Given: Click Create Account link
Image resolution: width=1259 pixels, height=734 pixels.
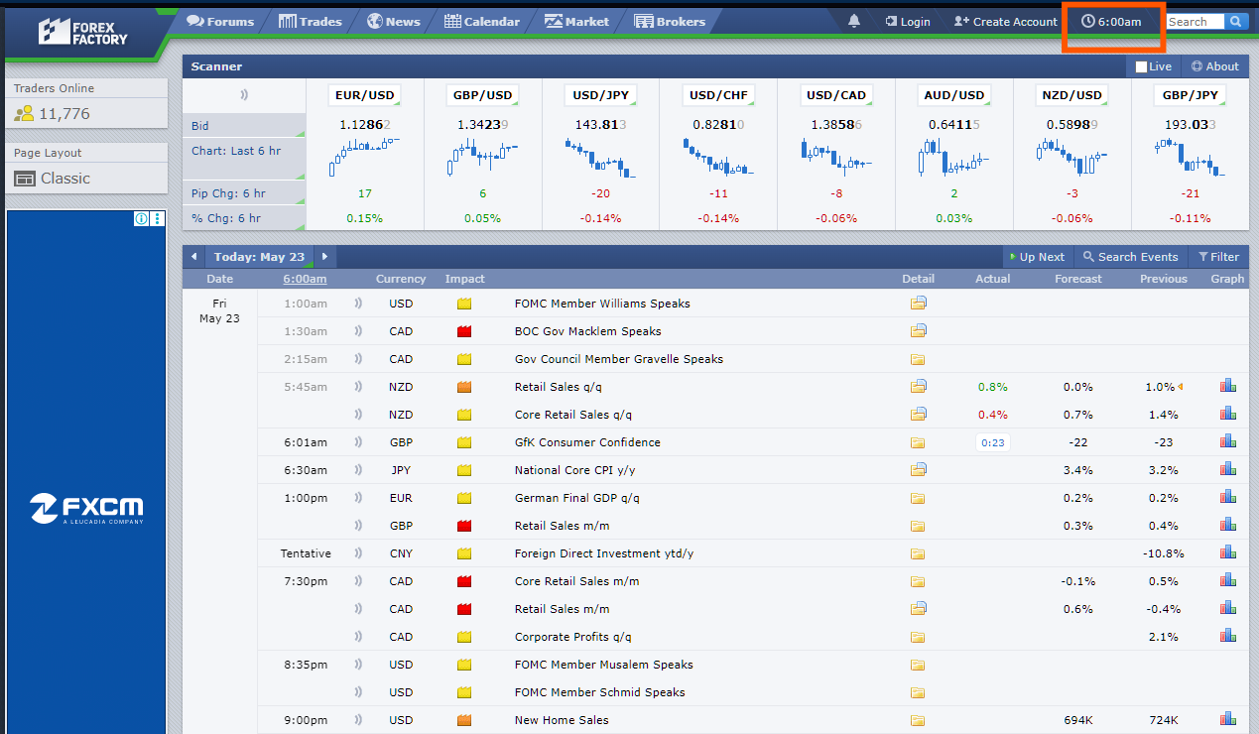Looking at the screenshot, I should 1005,21.
